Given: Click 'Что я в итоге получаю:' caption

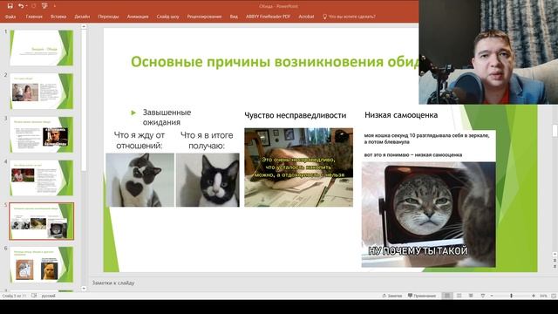Looking at the screenshot, I should coord(207,140).
